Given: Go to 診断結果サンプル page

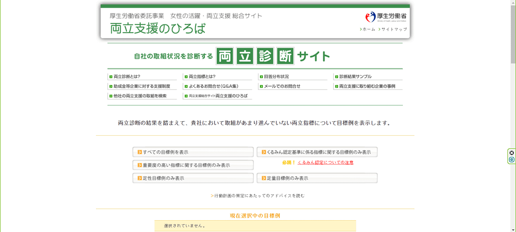Looking at the screenshot, I should pos(355,77).
